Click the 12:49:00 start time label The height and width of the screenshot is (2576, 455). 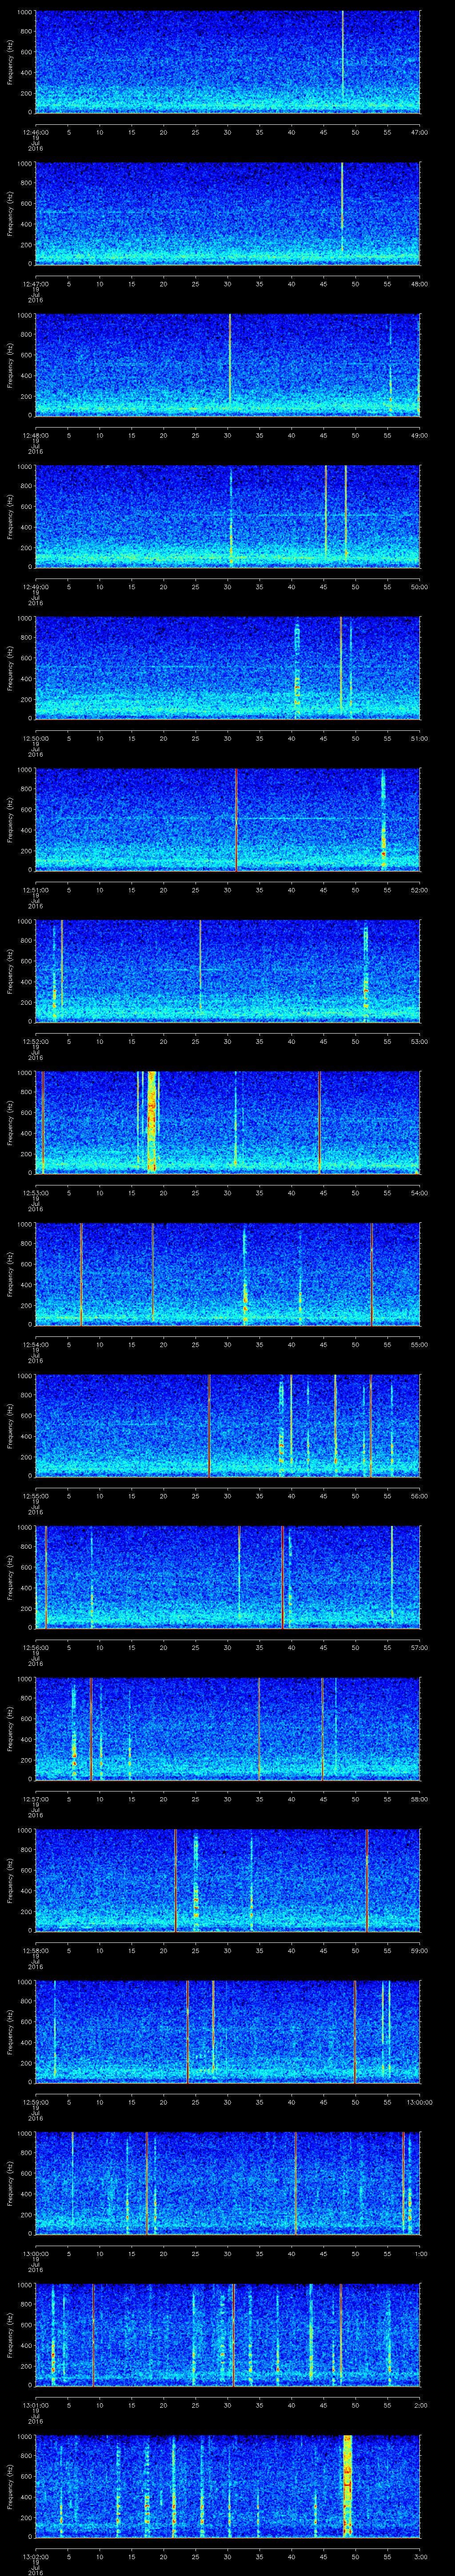[x=36, y=586]
